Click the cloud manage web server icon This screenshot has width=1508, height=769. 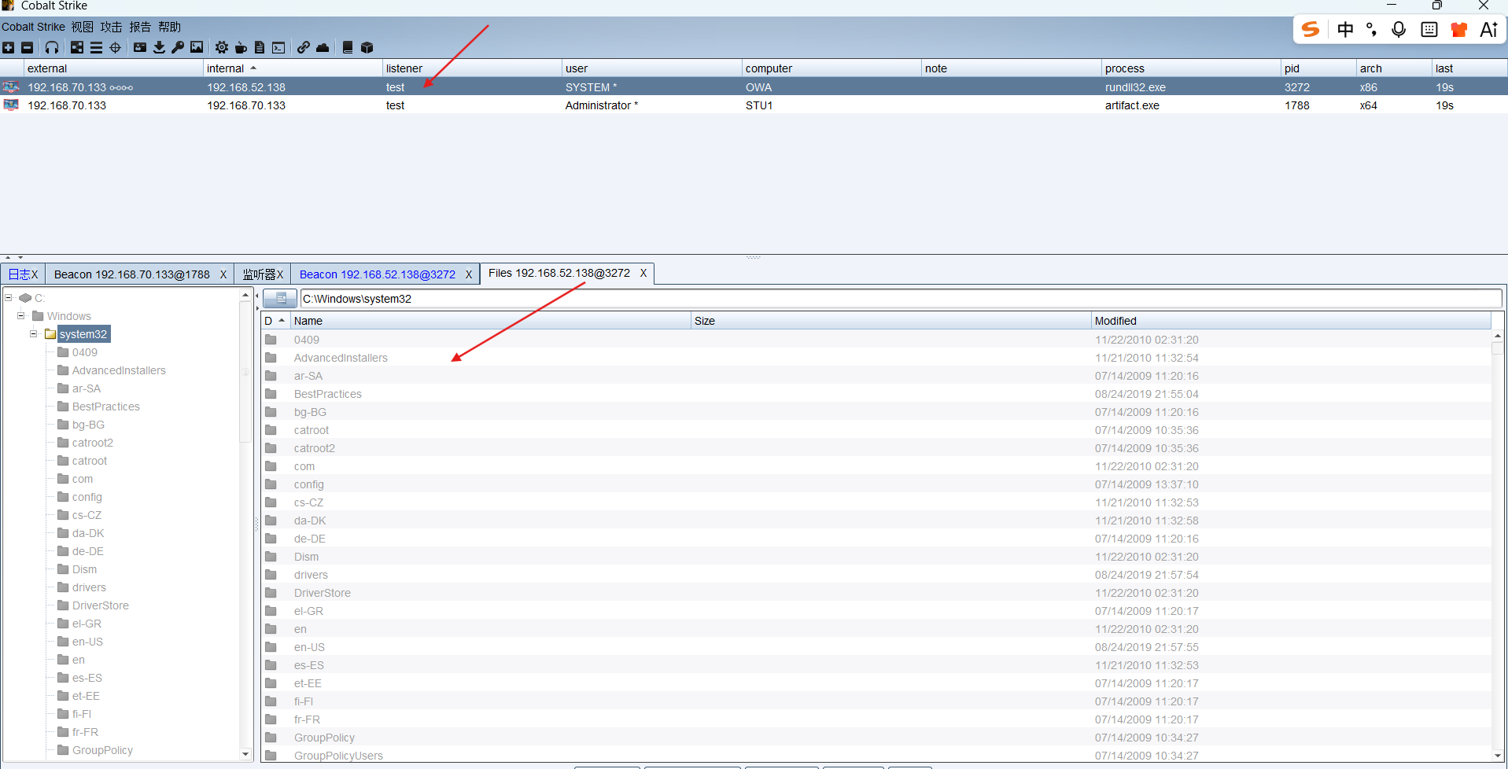pos(323,48)
